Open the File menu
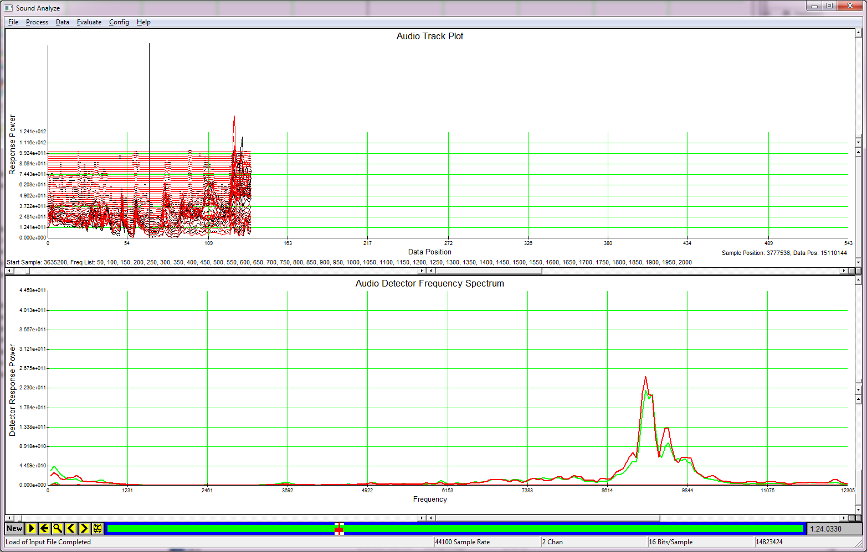 tap(12, 22)
